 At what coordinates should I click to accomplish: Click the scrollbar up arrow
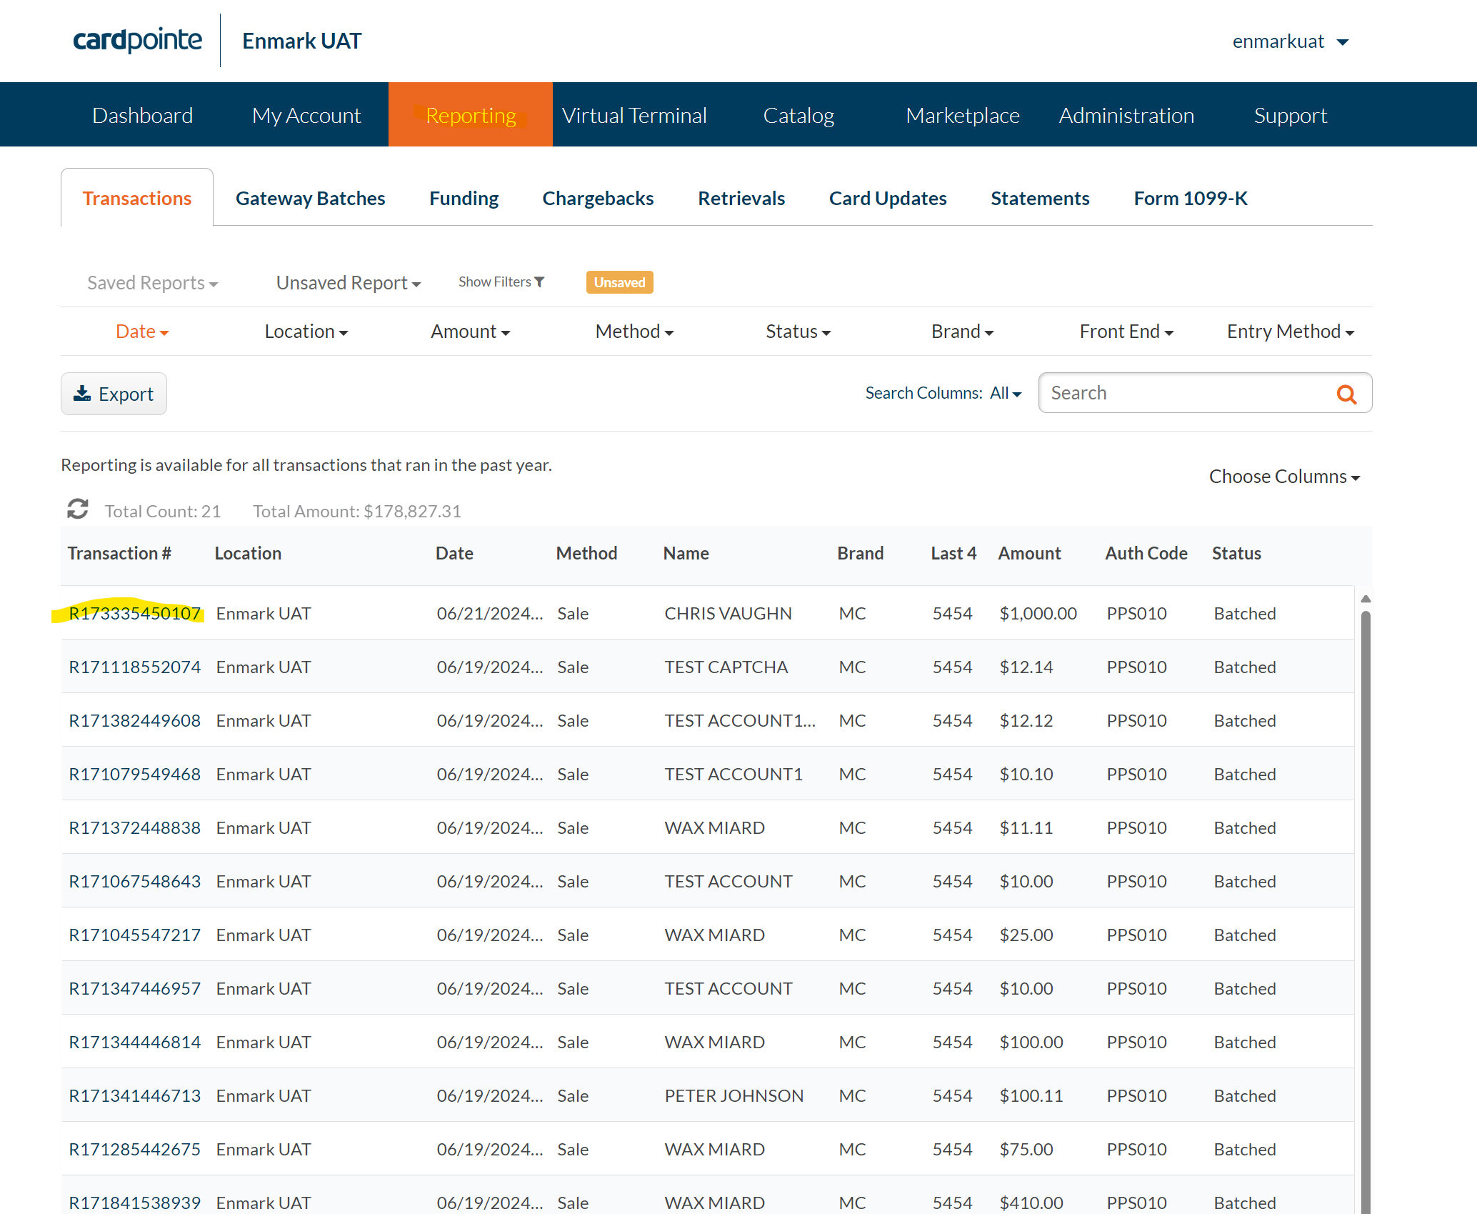1366,599
